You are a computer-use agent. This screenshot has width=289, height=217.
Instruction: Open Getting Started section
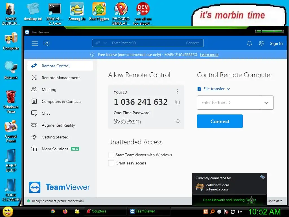pos(60,137)
